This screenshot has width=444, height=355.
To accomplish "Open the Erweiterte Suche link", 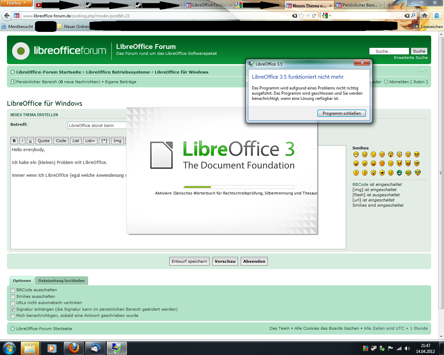I will pos(411,58).
